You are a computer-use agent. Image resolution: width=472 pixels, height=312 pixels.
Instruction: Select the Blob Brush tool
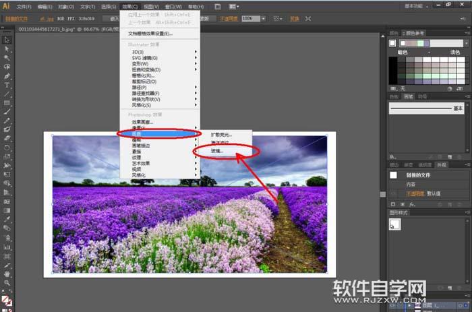click(x=7, y=129)
